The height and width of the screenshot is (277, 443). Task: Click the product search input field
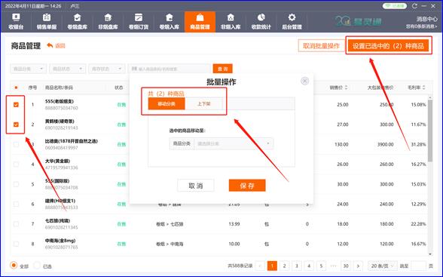coord(170,69)
